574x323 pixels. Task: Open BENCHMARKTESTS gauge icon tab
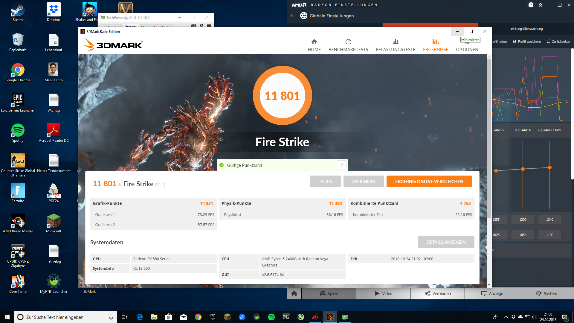coord(348,45)
